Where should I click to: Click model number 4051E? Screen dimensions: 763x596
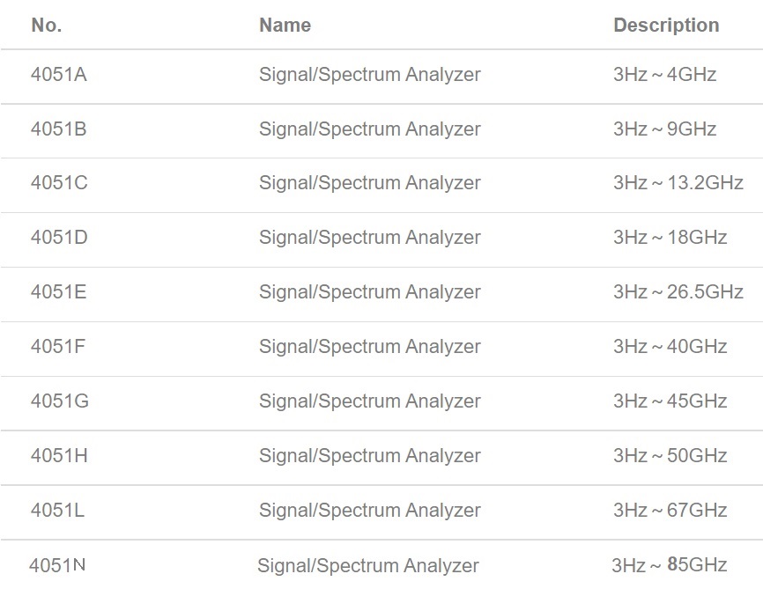point(59,291)
